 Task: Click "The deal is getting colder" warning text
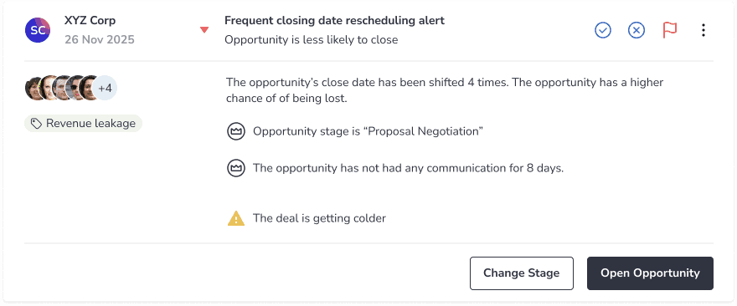(319, 218)
